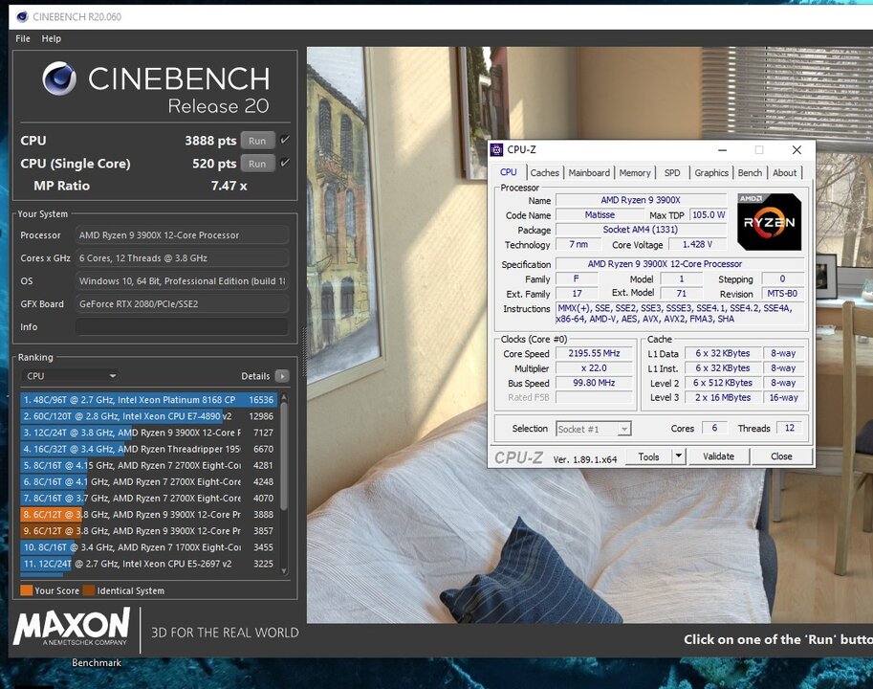Screen dimensions: 873x689
Task: Switch to the Caches tab
Action: click(x=544, y=172)
